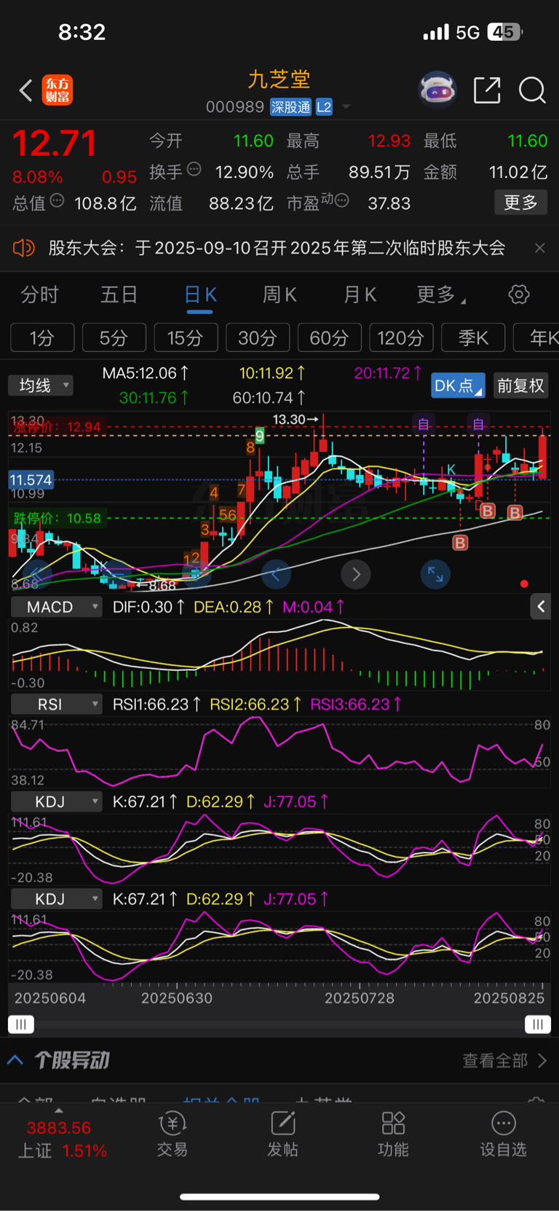This screenshot has height=1211, width=559.
Task: Select the 1分 interval
Action: click(42, 338)
